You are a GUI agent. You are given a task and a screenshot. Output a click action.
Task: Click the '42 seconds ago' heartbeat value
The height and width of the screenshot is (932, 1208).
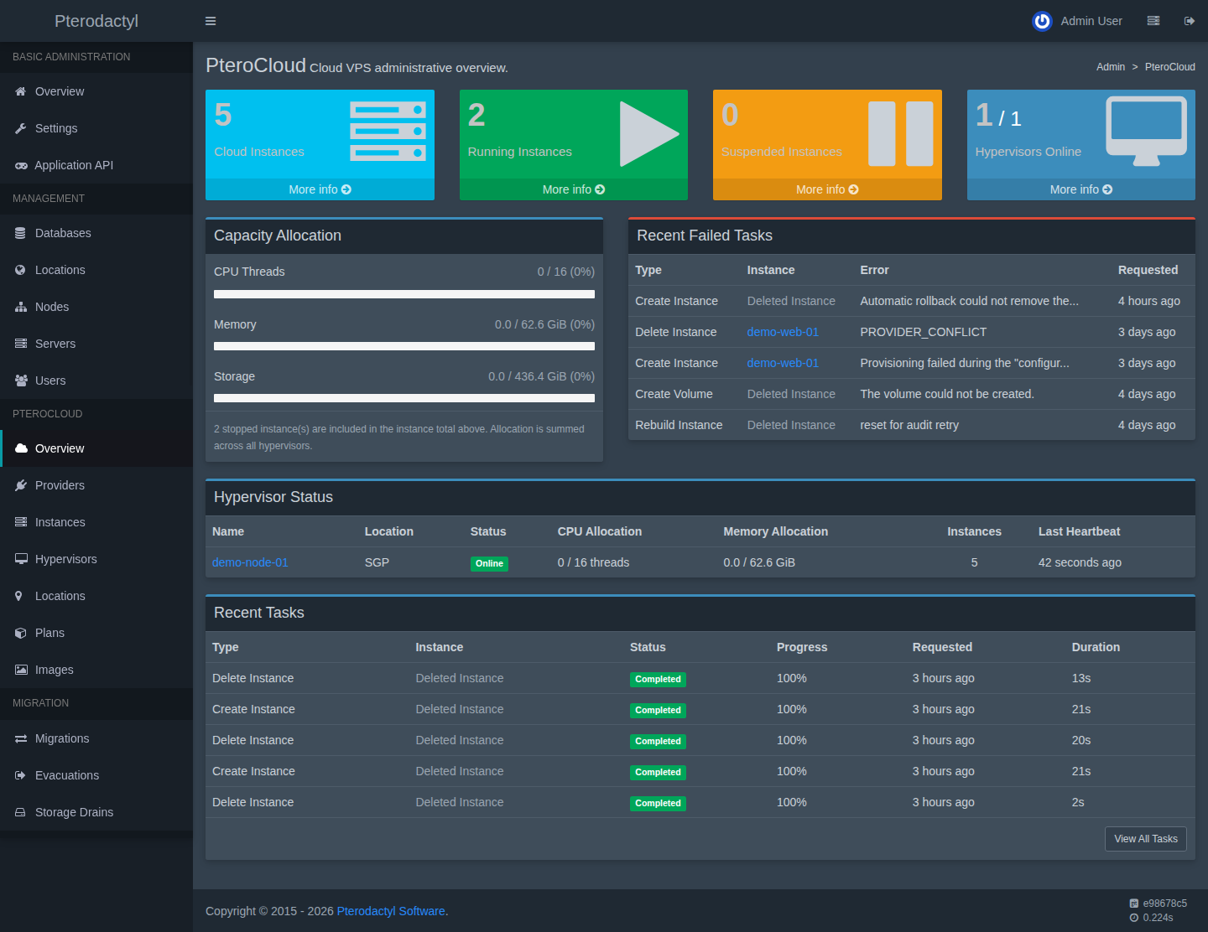tap(1080, 562)
